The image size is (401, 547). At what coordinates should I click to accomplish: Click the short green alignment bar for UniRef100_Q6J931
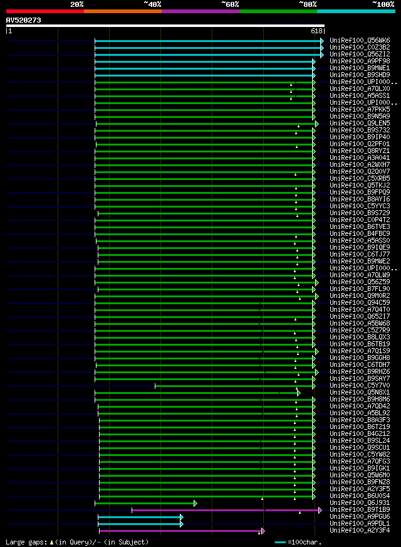coord(146,503)
